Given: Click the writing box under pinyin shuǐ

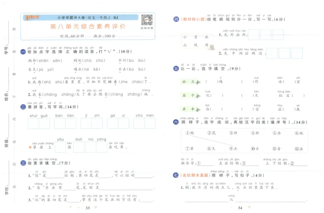Looking at the screenshot, I should (x=34, y=124).
